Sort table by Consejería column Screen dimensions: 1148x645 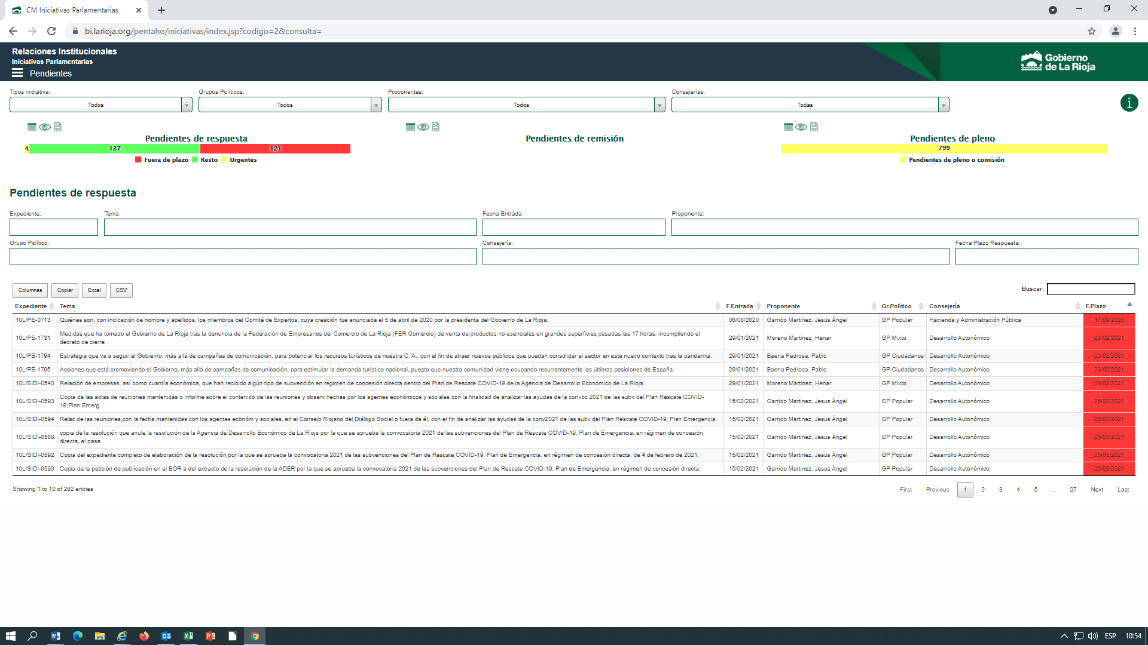[x=1004, y=306]
